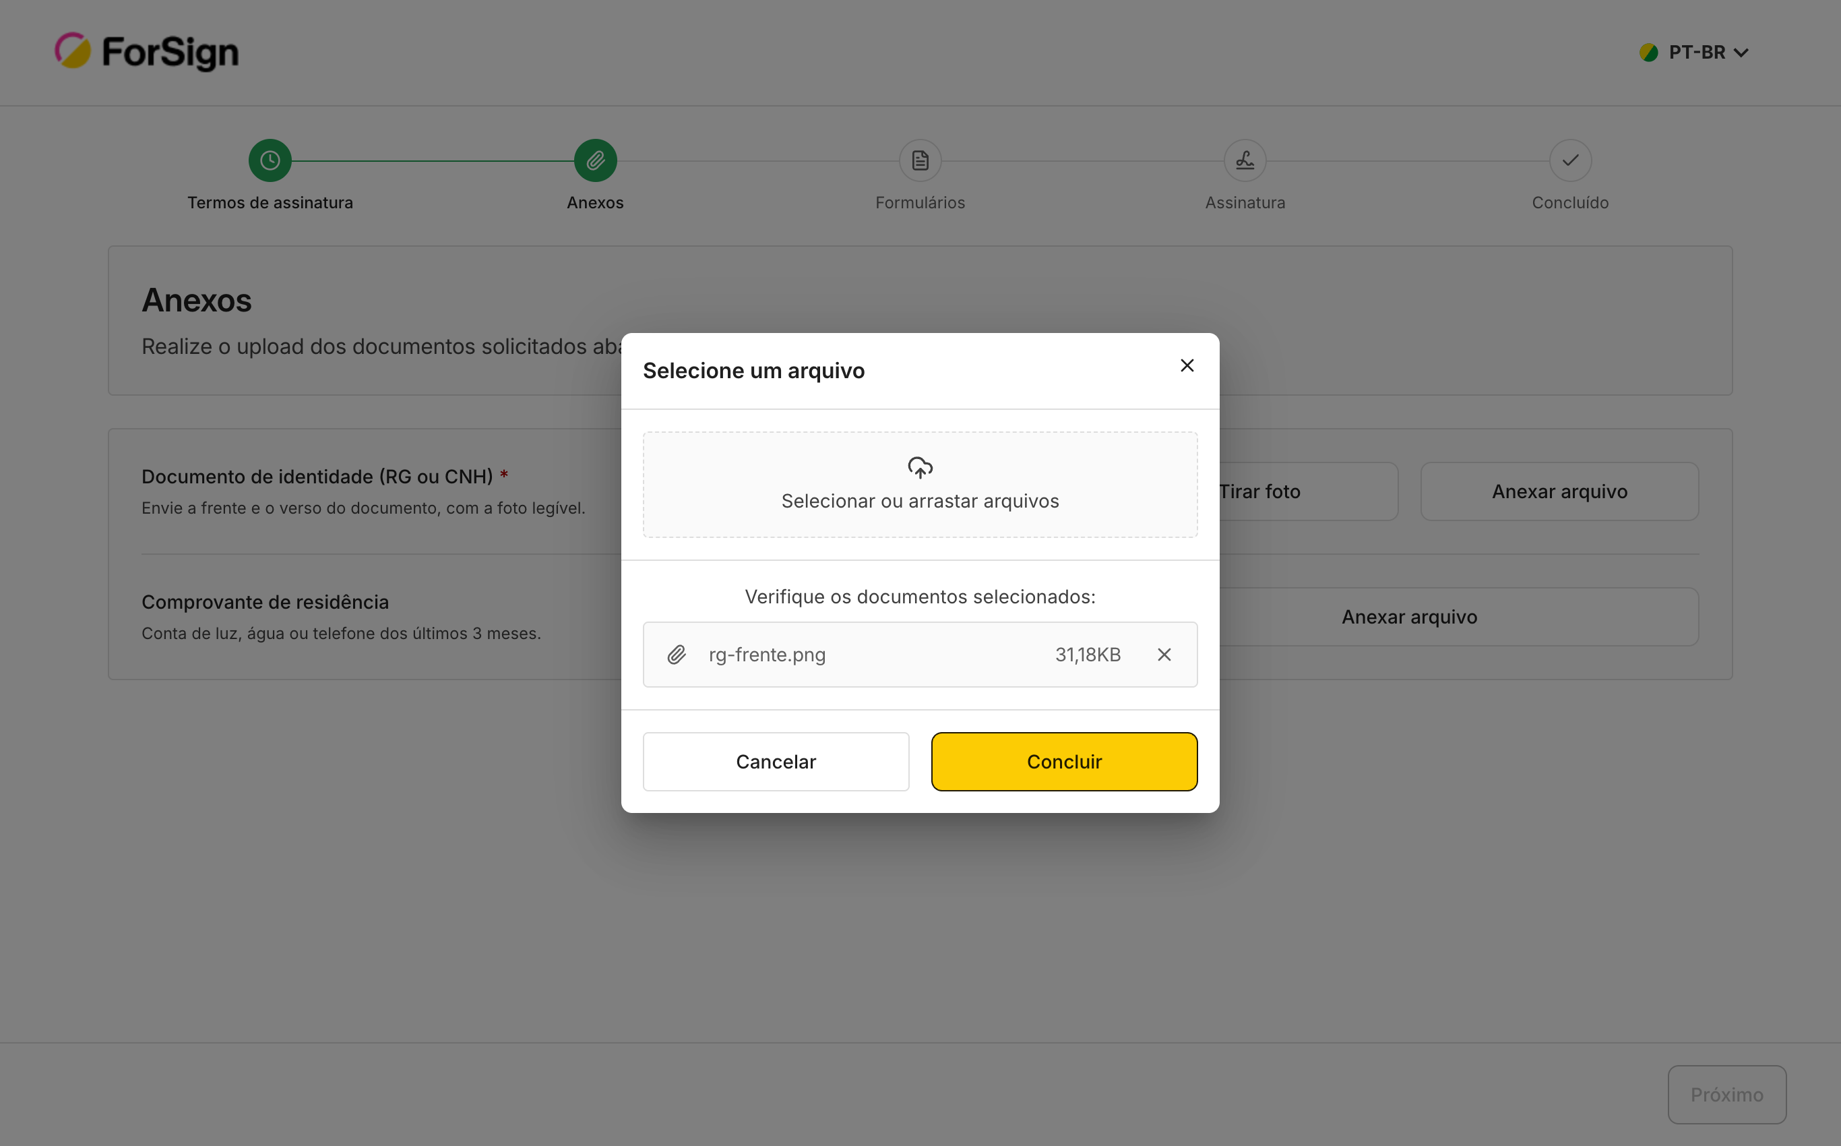This screenshot has height=1146, width=1841.
Task: Select the Concluído checkmark step icon
Action: click(1570, 160)
